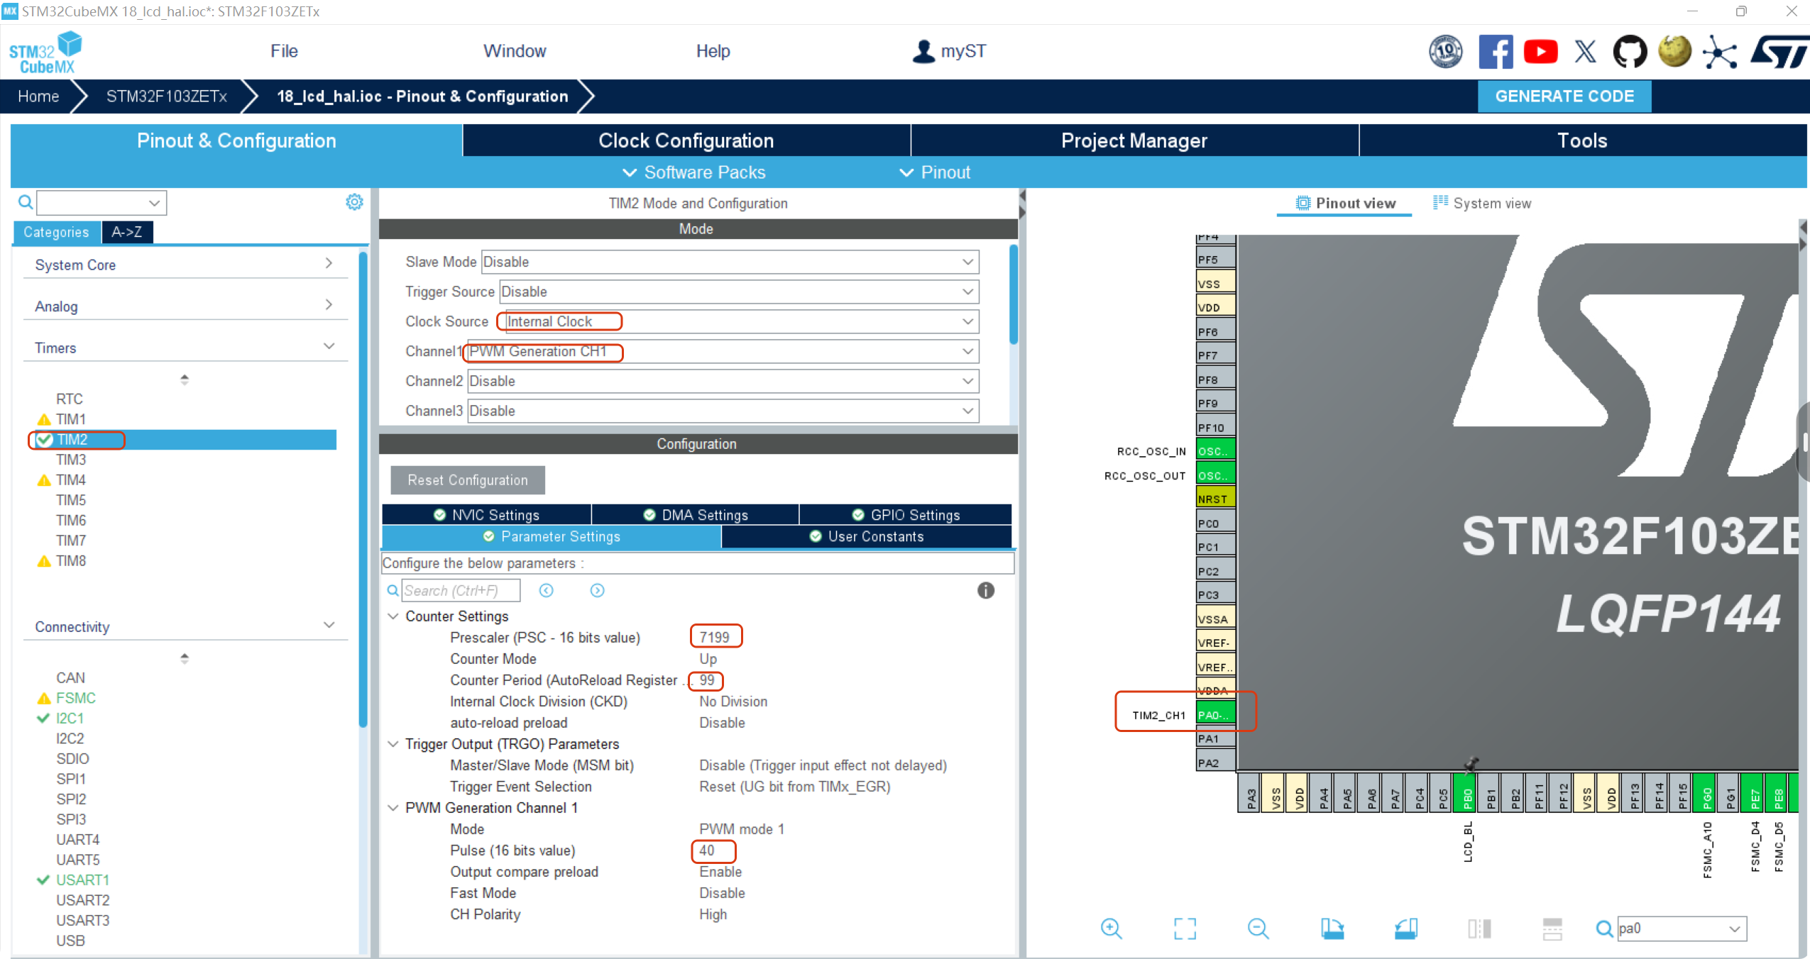Zoom out on the pinout view
Image resolution: width=1810 pixels, height=959 pixels.
pyautogui.click(x=1258, y=928)
